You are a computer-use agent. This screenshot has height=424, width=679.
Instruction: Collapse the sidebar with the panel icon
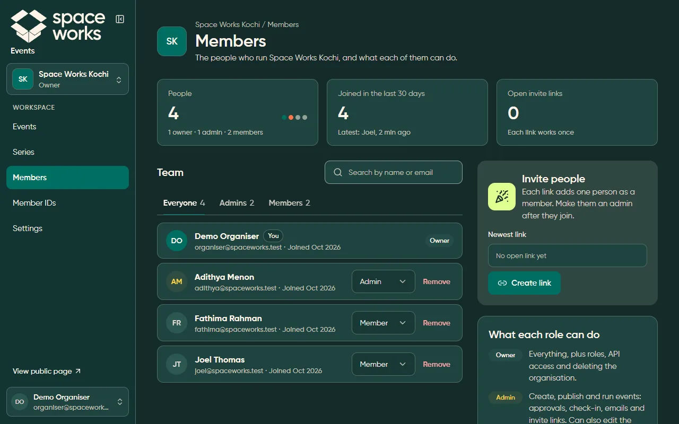pyautogui.click(x=120, y=19)
